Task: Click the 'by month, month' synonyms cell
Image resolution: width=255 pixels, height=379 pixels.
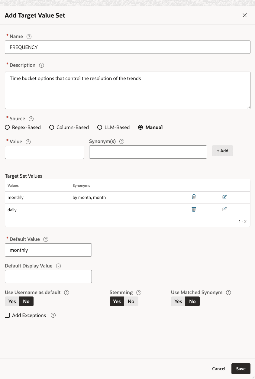Action: 130,197
